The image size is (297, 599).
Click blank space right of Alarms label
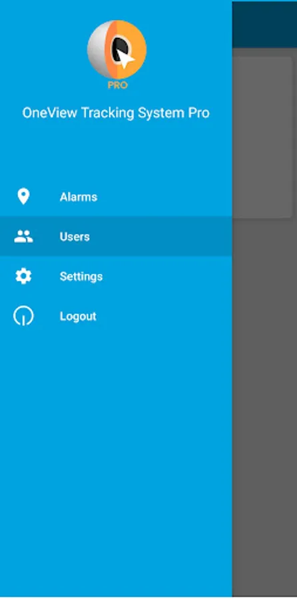point(164,197)
